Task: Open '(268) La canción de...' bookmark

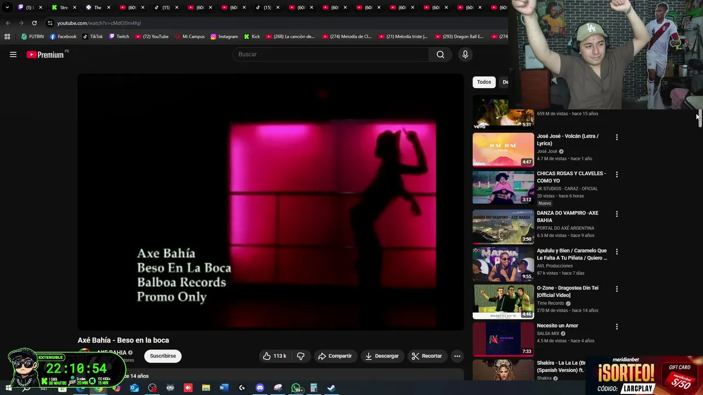Action: (x=291, y=37)
